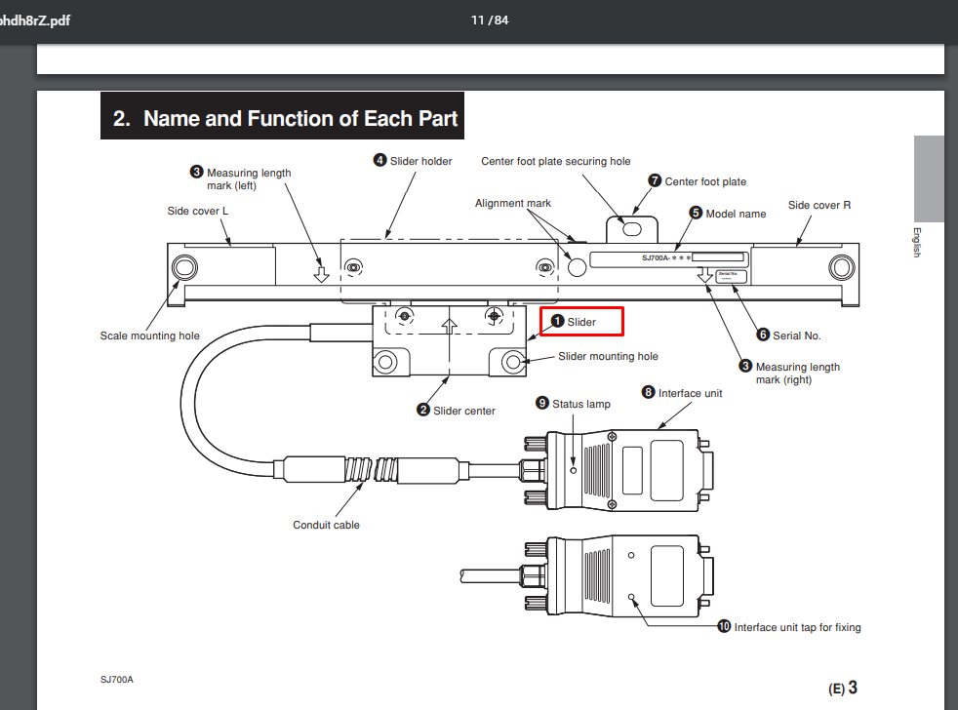Click the Conduit cable label
The image size is (958, 710).
[x=326, y=525]
